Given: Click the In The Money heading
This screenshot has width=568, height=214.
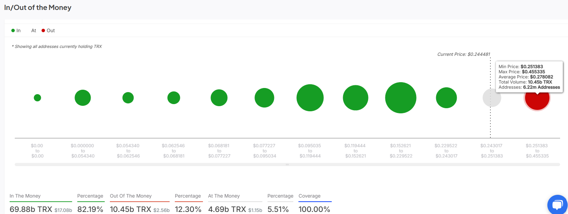Looking at the screenshot, I should click(x=25, y=196).
